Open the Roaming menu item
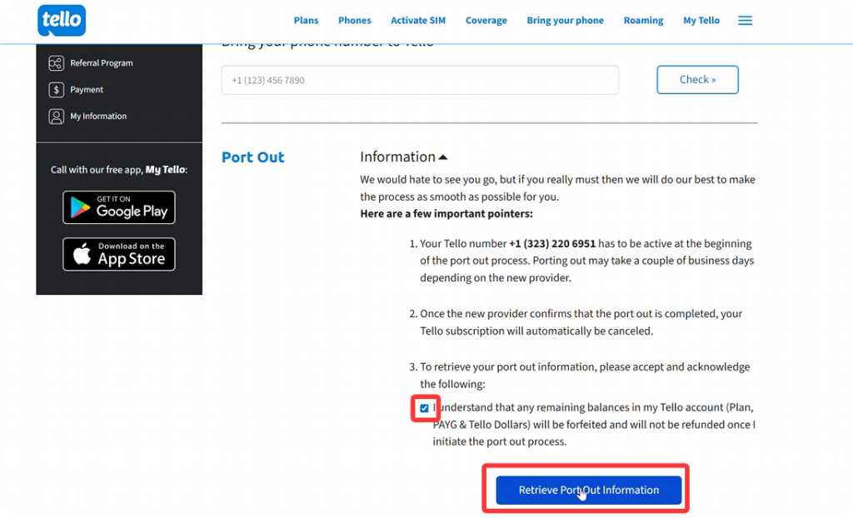The height and width of the screenshot is (518, 853). pos(643,21)
